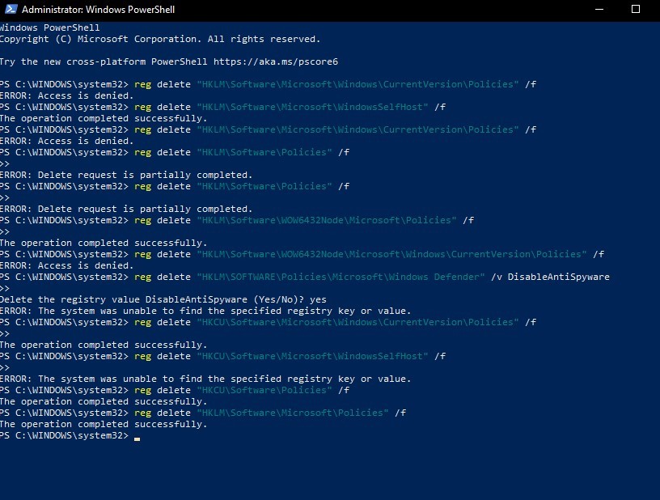
Task: Click the "HKCU\Software\Microsoft\WindowsSelfHost" path string
Action: pyautogui.click(x=313, y=356)
